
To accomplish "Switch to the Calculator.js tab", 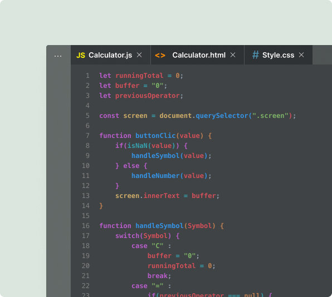I will pos(110,55).
